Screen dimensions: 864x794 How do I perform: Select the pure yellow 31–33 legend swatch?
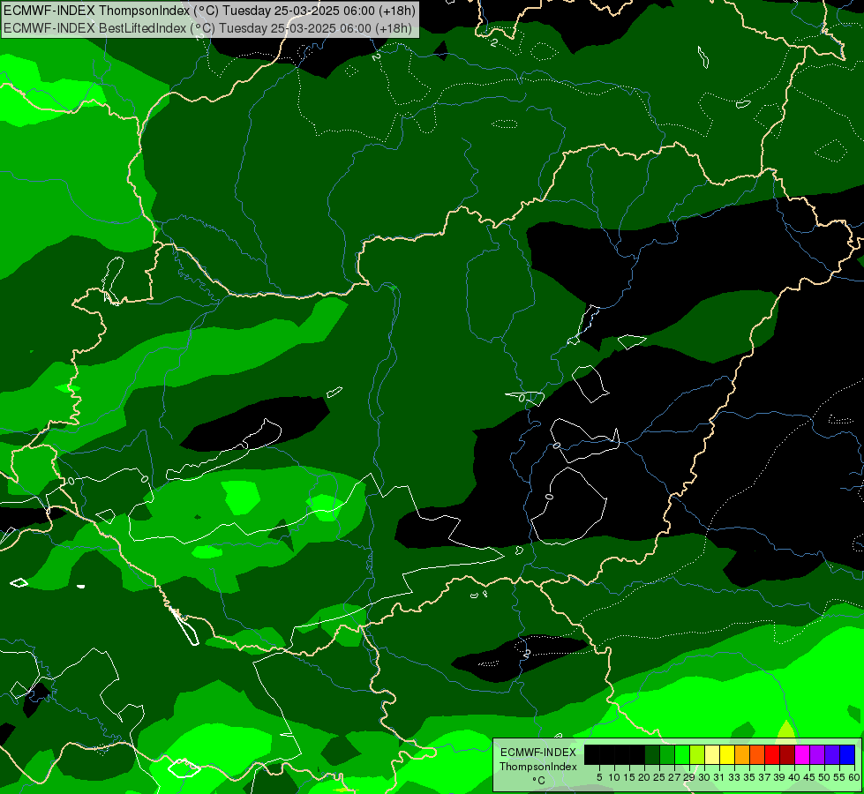(727, 754)
